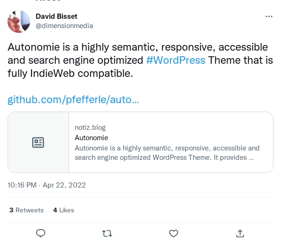Click the link preview card's left thumbnail area
The height and width of the screenshot is (240, 281).
click(39, 142)
